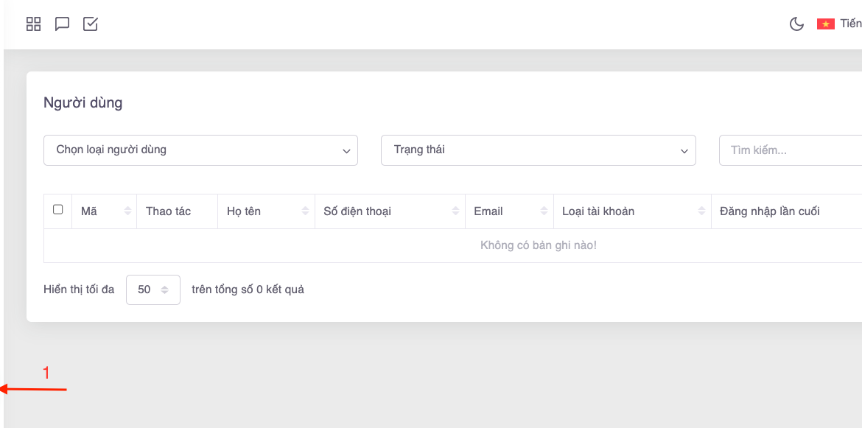This screenshot has width=862, height=428.
Task: Sort by Họ tên column arrows
Action: tap(305, 211)
